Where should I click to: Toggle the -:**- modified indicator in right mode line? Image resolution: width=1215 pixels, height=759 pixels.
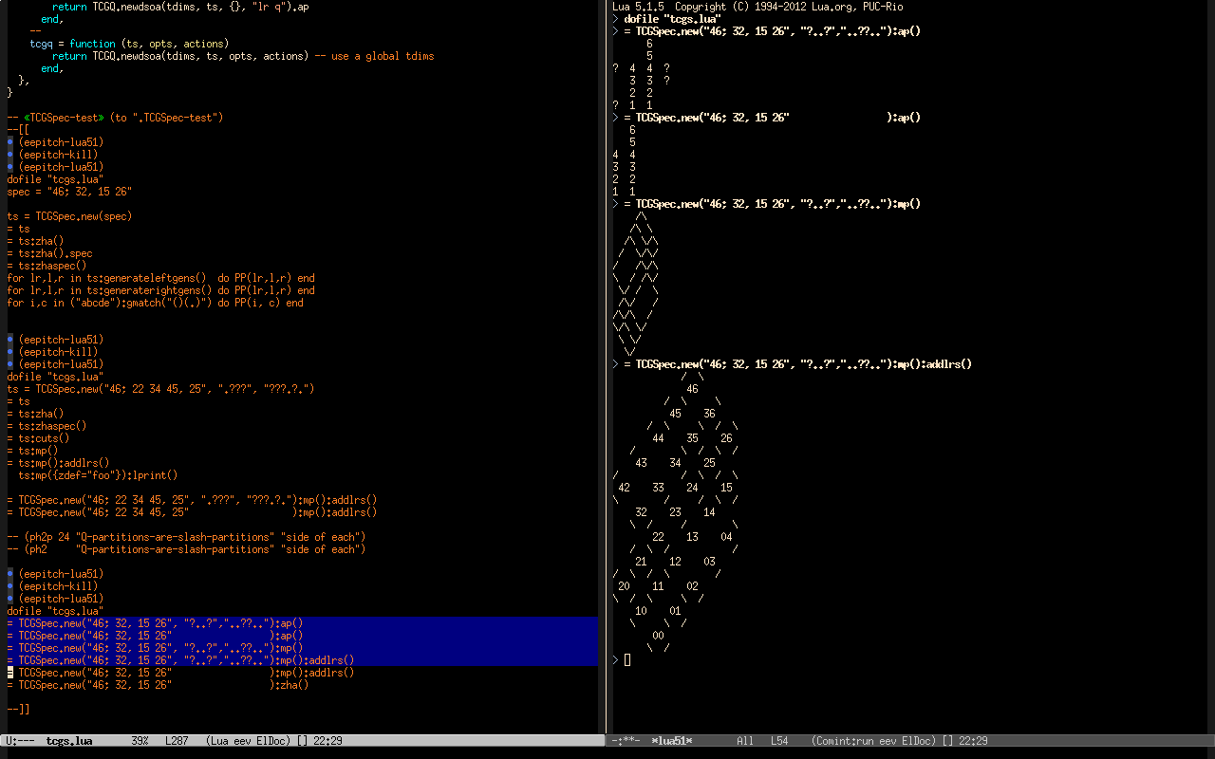[626, 741]
